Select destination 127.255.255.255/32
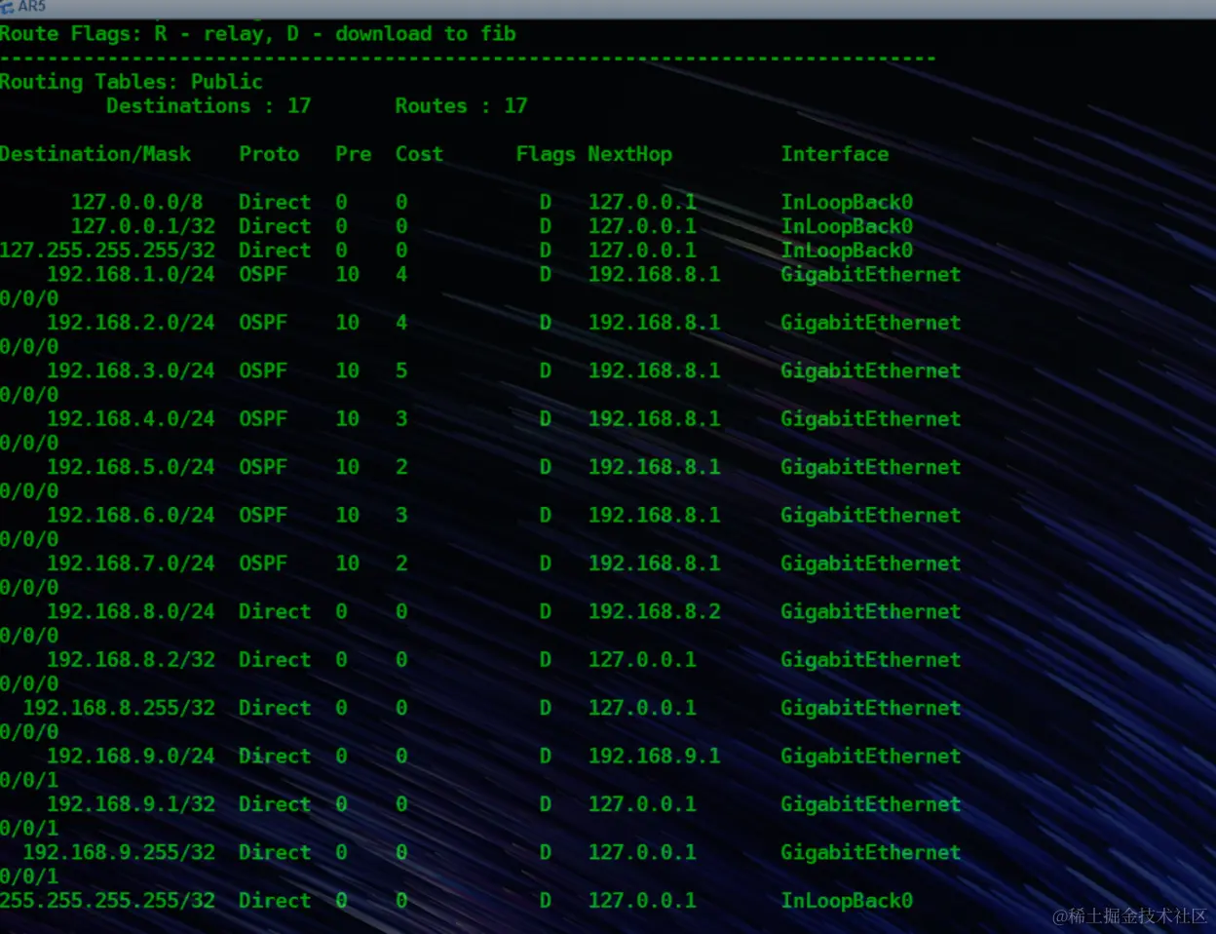1216x934 pixels. (x=108, y=251)
